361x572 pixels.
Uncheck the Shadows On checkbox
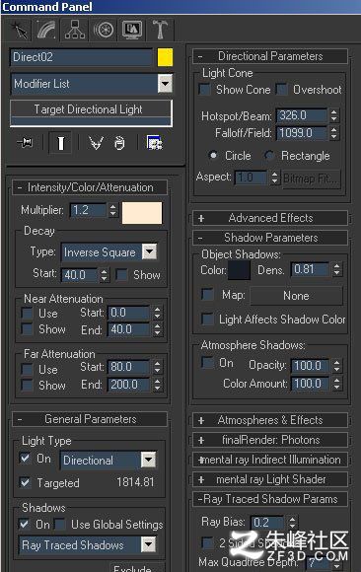[x=24, y=525]
